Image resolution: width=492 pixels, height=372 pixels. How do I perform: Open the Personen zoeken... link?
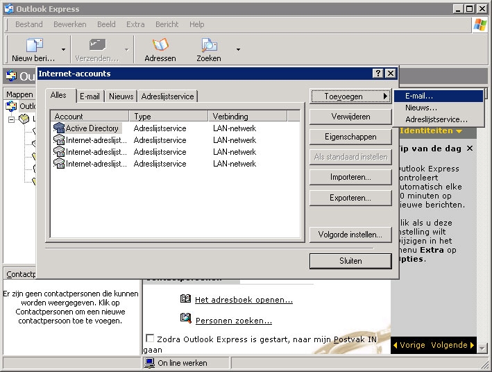(x=234, y=321)
